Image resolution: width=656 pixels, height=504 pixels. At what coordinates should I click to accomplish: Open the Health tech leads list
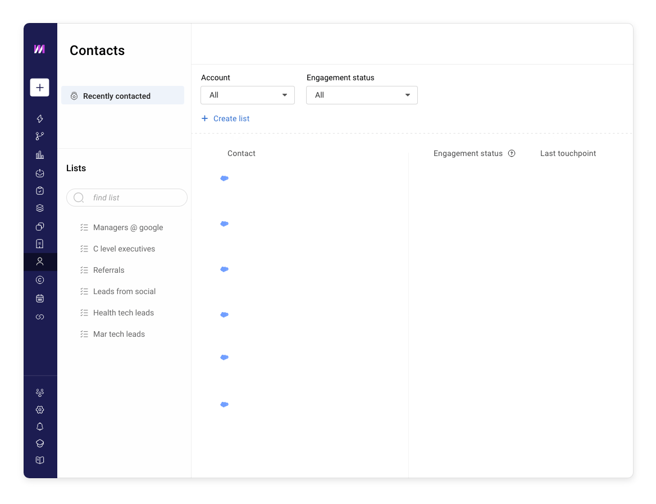click(124, 313)
